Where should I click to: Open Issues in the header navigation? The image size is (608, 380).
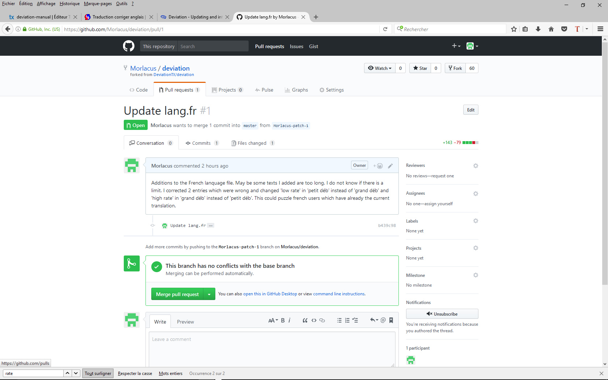pos(296,46)
